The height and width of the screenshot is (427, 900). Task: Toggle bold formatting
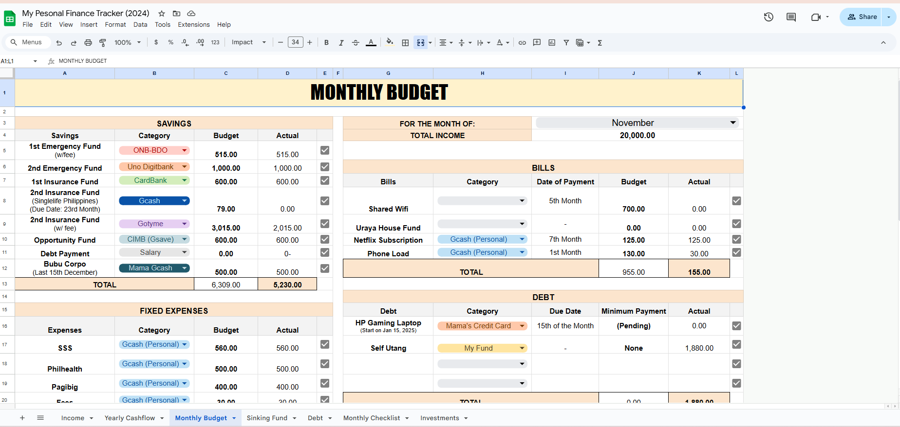[326, 43]
